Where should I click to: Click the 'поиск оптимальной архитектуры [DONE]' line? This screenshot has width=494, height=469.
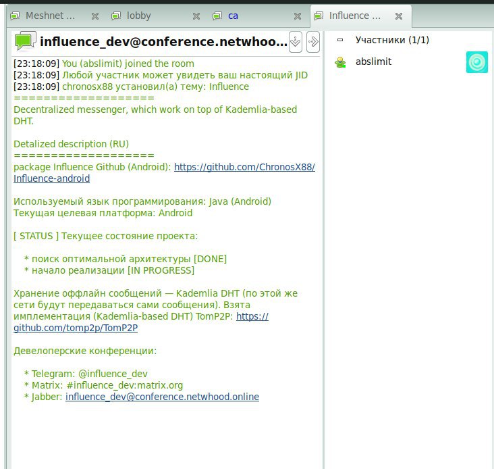tap(126, 259)
